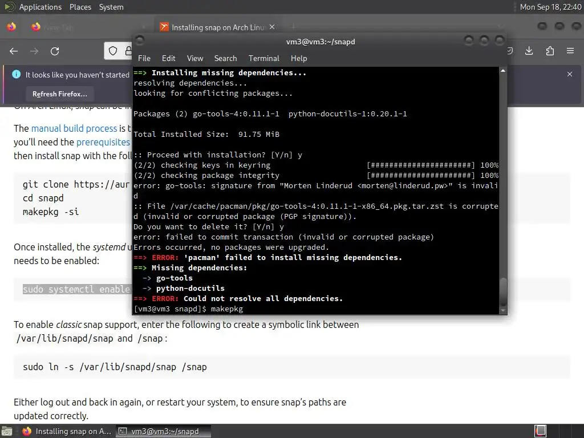The height and width of the screenshot is (438, 584).
Task: Click the clock Mon Sep 18, 22:40
Action: pyautogui.click(x=550, y=7)
